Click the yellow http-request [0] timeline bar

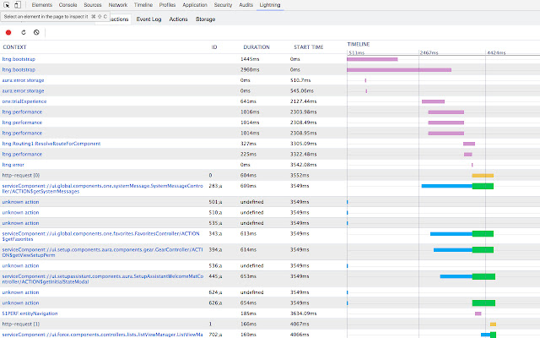tap(483, 175)
